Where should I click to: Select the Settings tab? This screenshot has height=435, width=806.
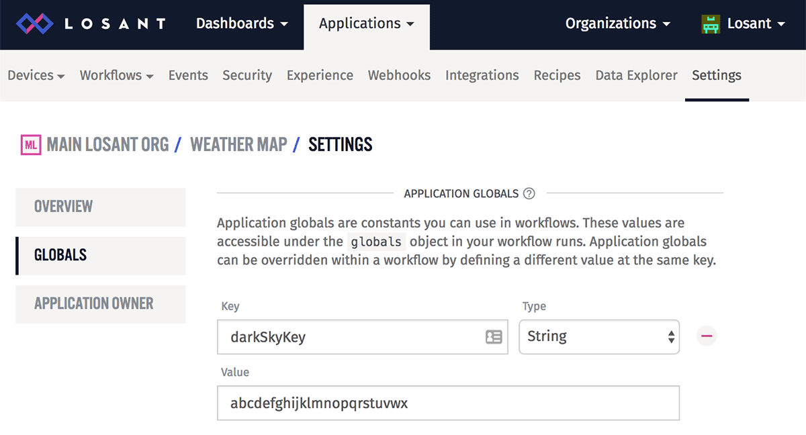[x=717, y=75]
